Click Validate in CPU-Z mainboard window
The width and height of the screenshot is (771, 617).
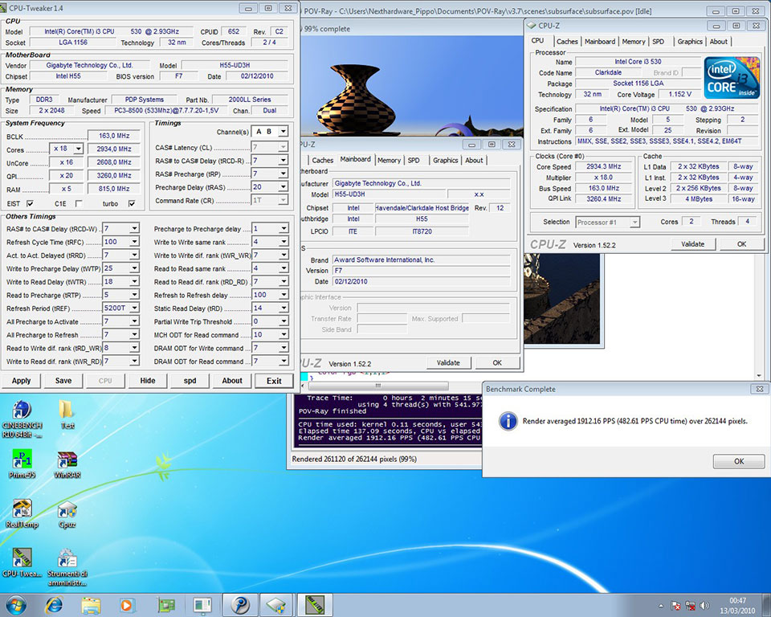coord(448,362)
